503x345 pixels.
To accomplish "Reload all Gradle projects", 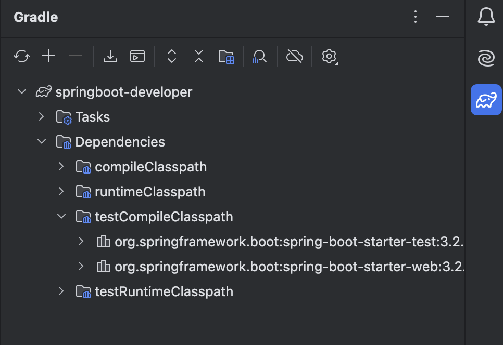I will point(22,56).
